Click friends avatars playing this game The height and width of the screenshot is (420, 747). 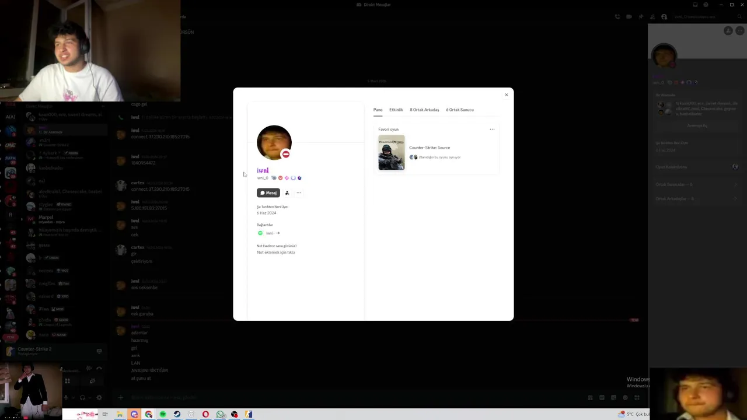[413, 157]
